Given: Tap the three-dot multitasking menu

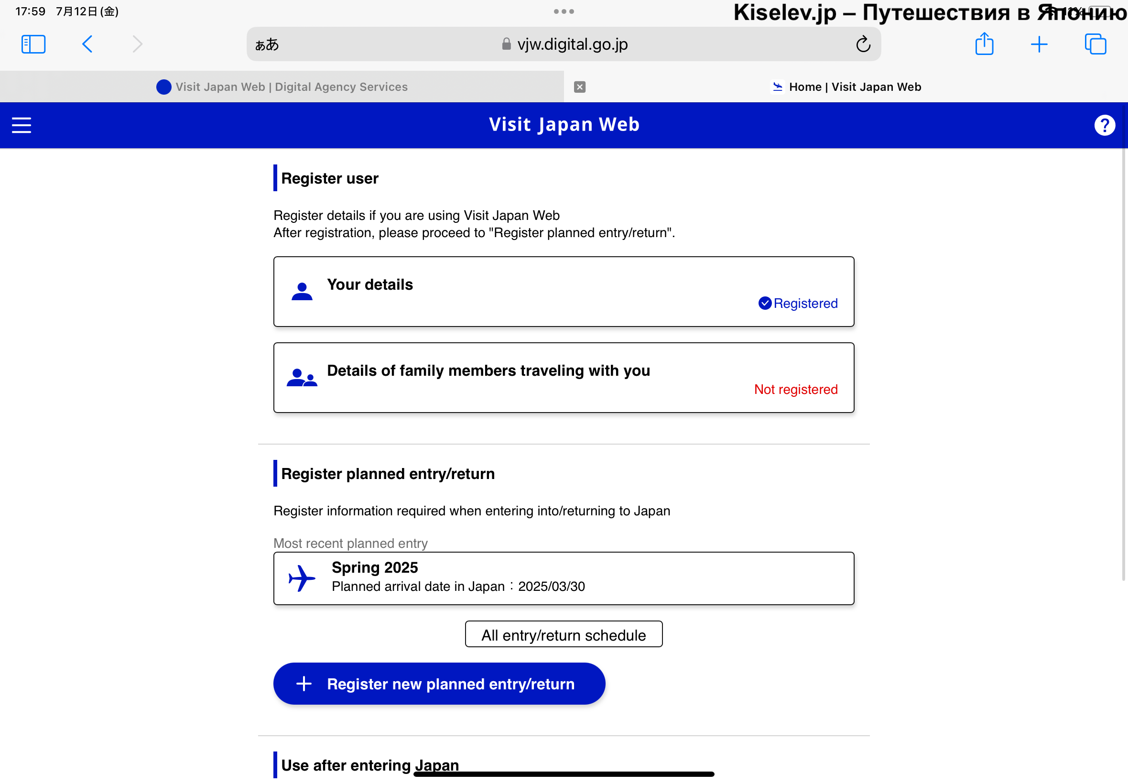Looking at the screenshot, I should coord(563,11).
